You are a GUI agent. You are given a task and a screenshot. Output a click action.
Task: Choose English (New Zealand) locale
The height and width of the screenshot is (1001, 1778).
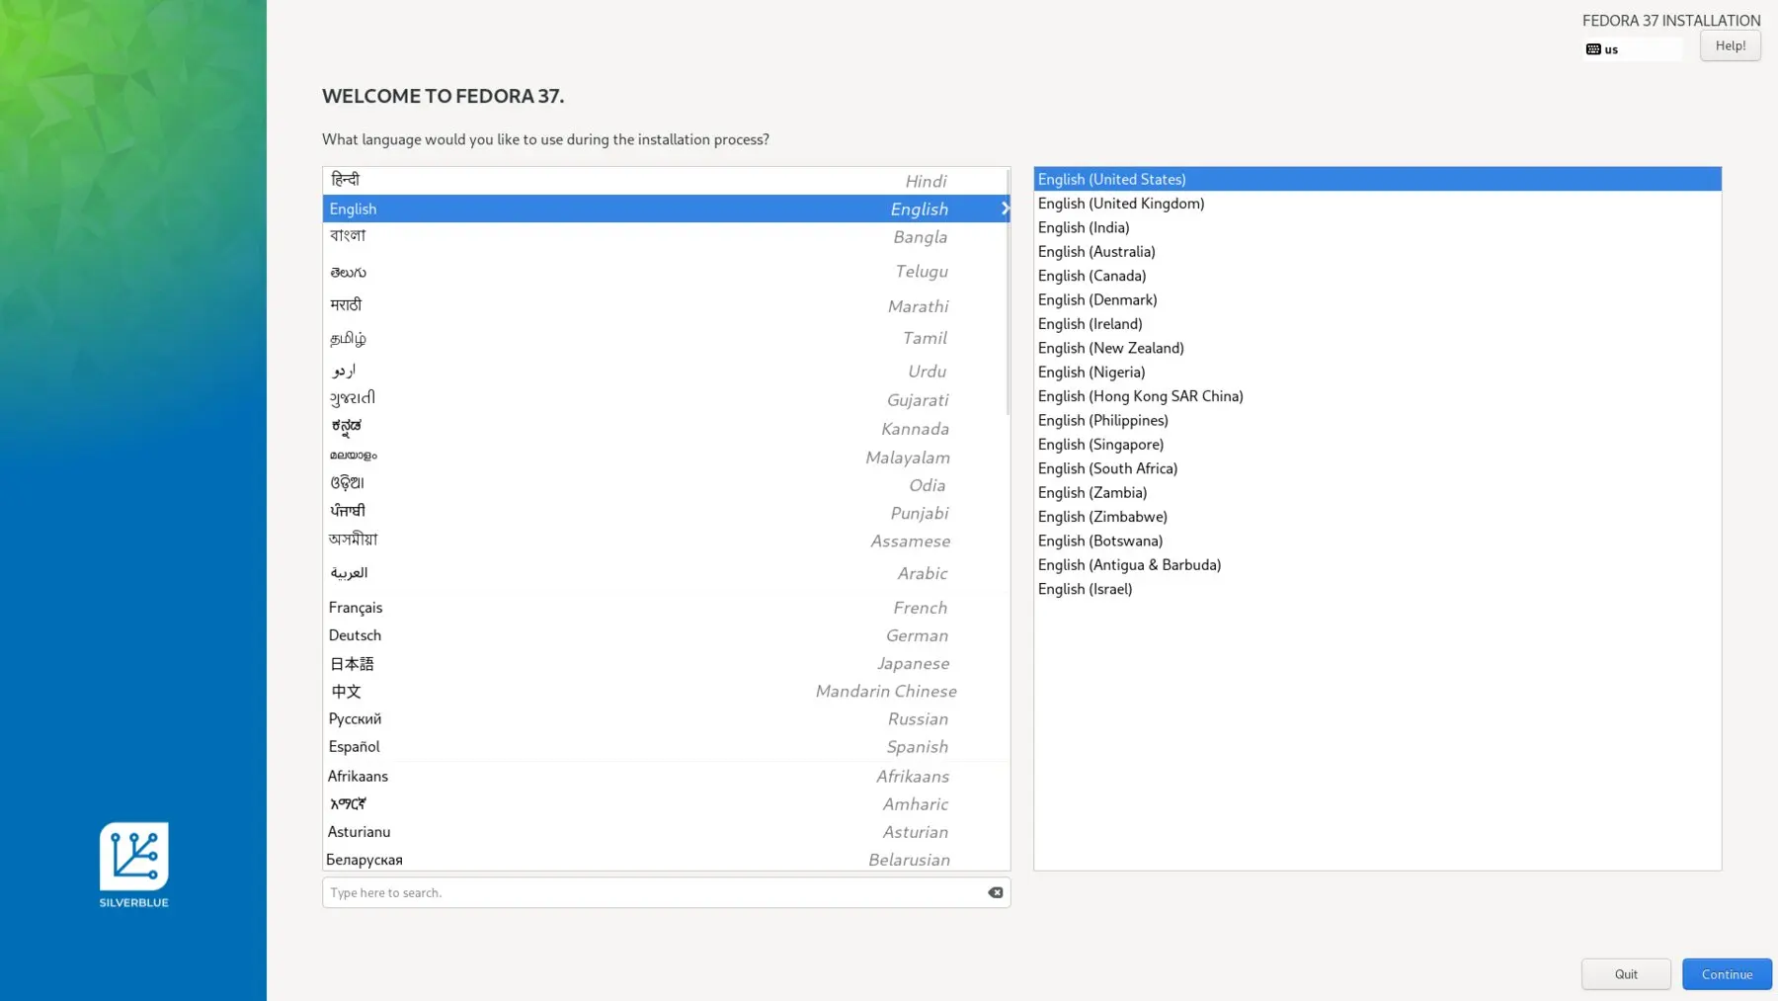pyautogui.click(x=1377, y=348)
